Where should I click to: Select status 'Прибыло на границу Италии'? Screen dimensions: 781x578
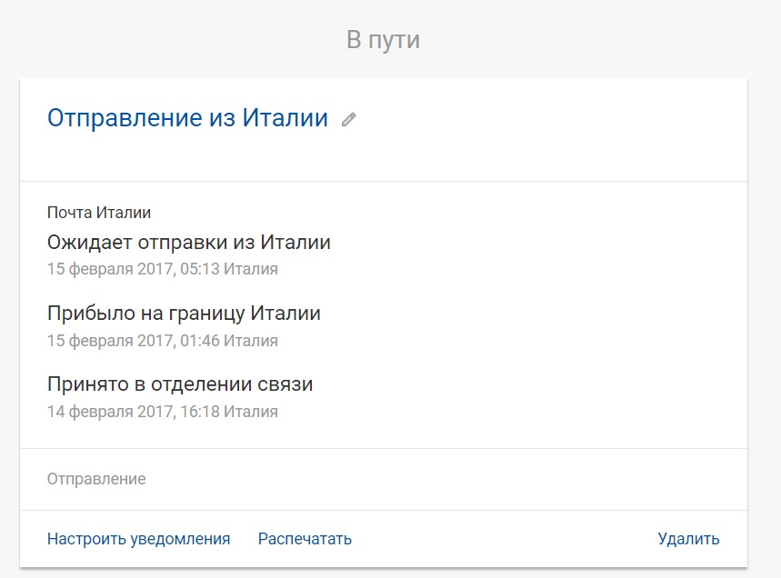pyautogui.click(x=184, y=314)
